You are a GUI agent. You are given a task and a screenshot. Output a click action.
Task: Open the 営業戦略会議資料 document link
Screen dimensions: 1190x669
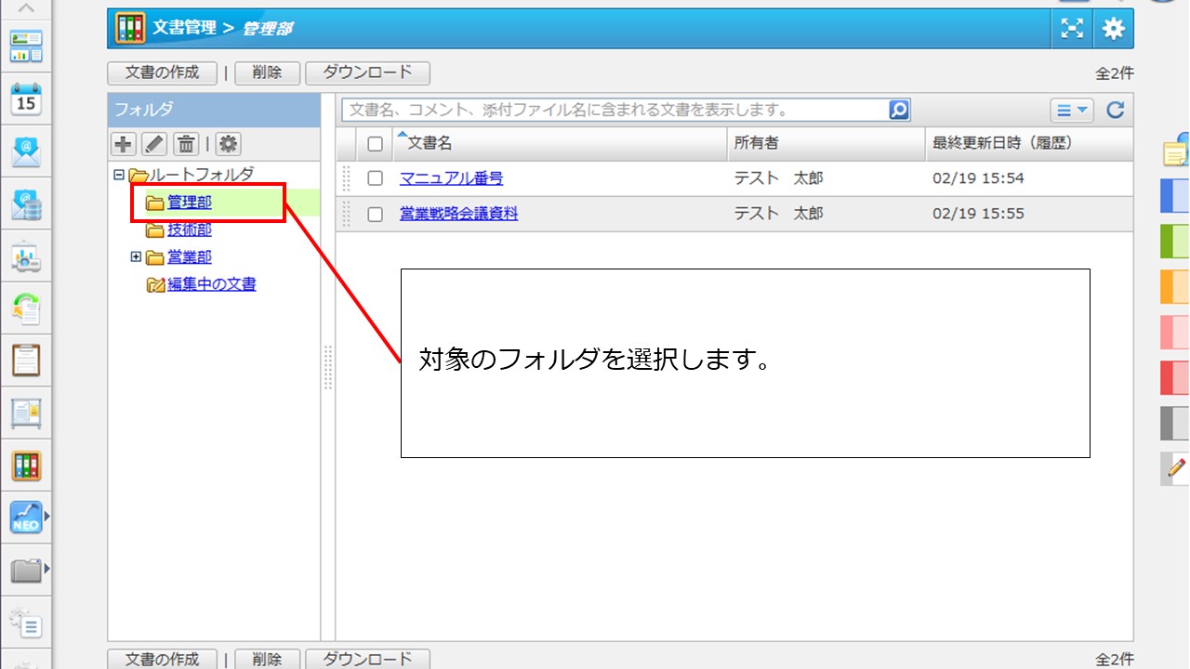coord(458,214)
